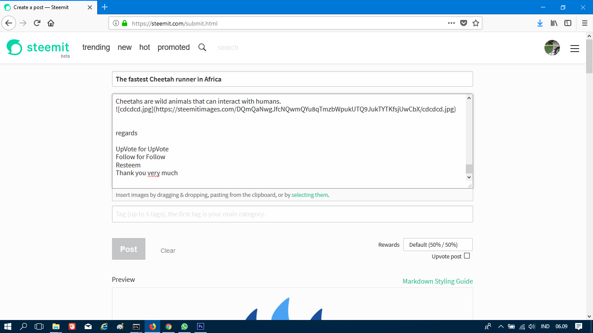The width and height of the screenshot is (593, 333).
Task: Open WhatsApp from taskbar
Action: [x=184, y=326]
